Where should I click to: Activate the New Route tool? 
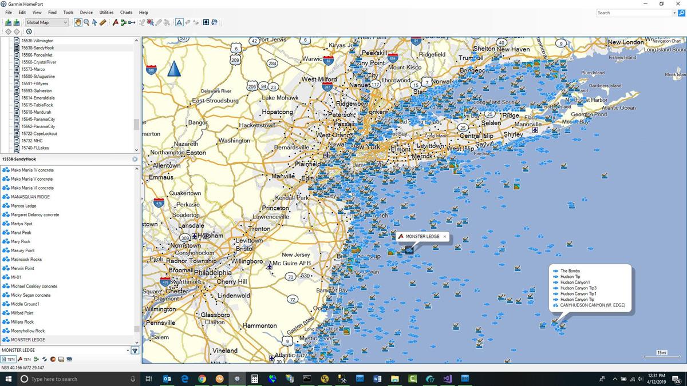click(124, 22)
